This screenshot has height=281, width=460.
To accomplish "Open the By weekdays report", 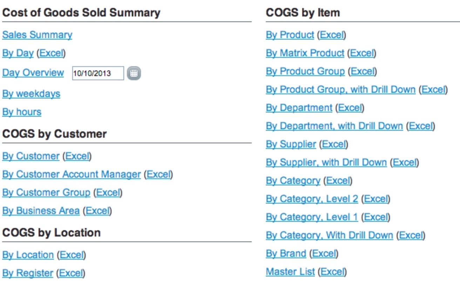I will pos(31,94).
